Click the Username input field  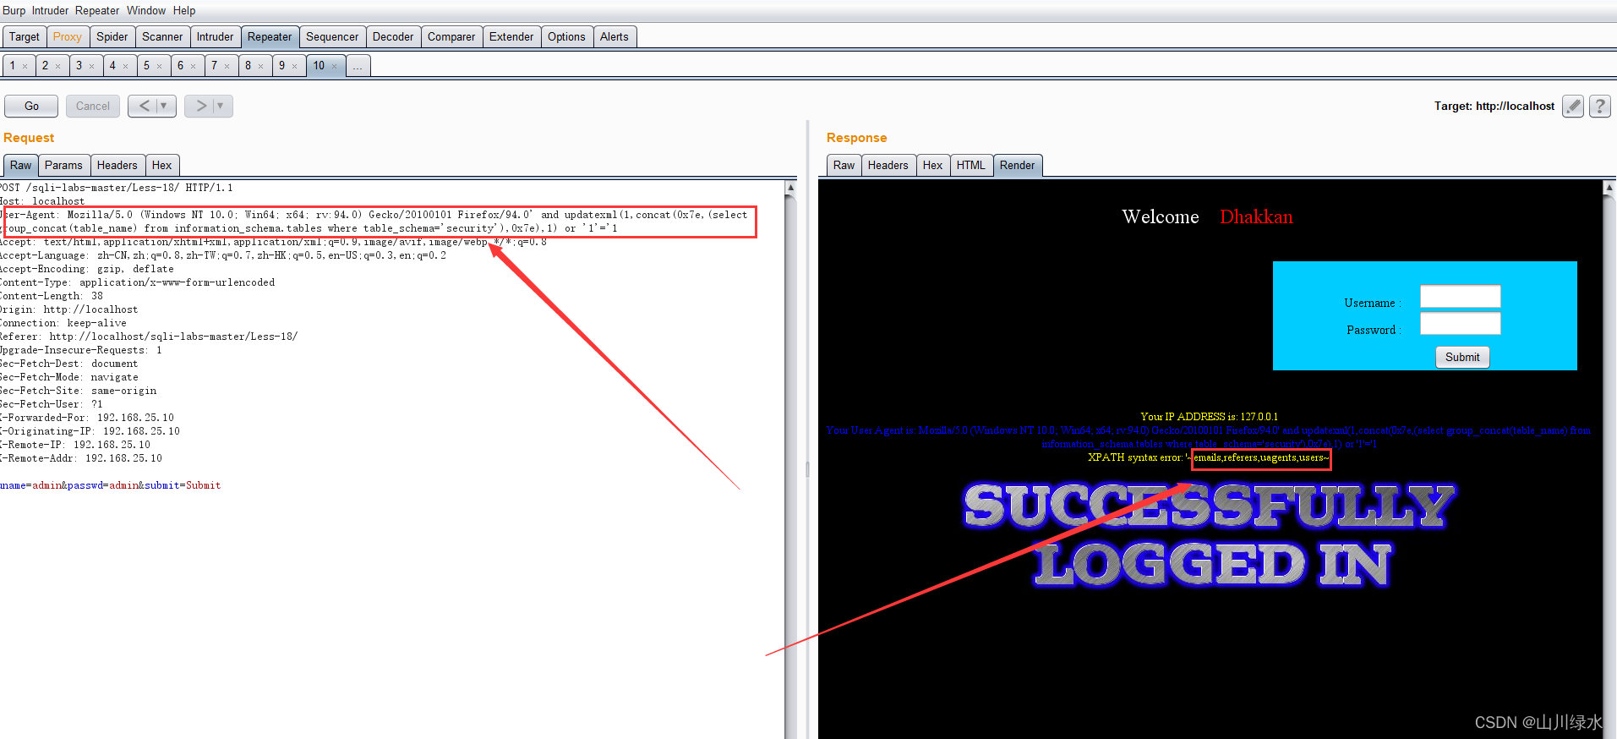tap(1460, 296)
